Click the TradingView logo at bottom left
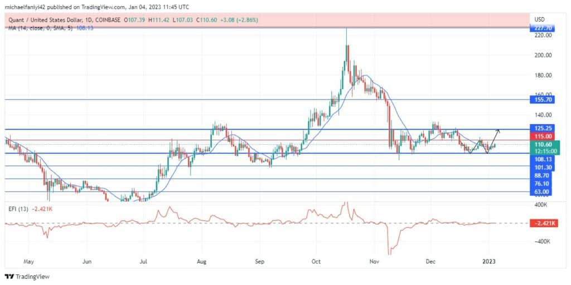Image resolution: width=571 pixels, height=285 pixels. 27,277
